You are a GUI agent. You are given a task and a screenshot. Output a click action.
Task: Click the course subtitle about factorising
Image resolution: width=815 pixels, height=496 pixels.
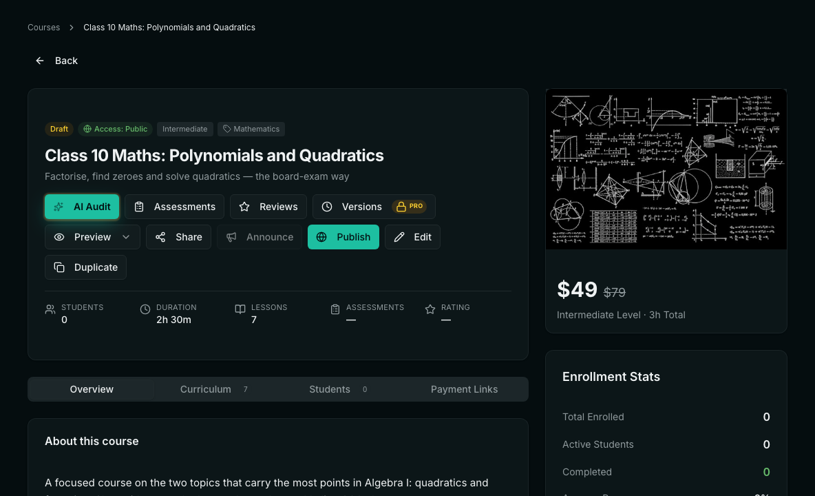point(197,177)
